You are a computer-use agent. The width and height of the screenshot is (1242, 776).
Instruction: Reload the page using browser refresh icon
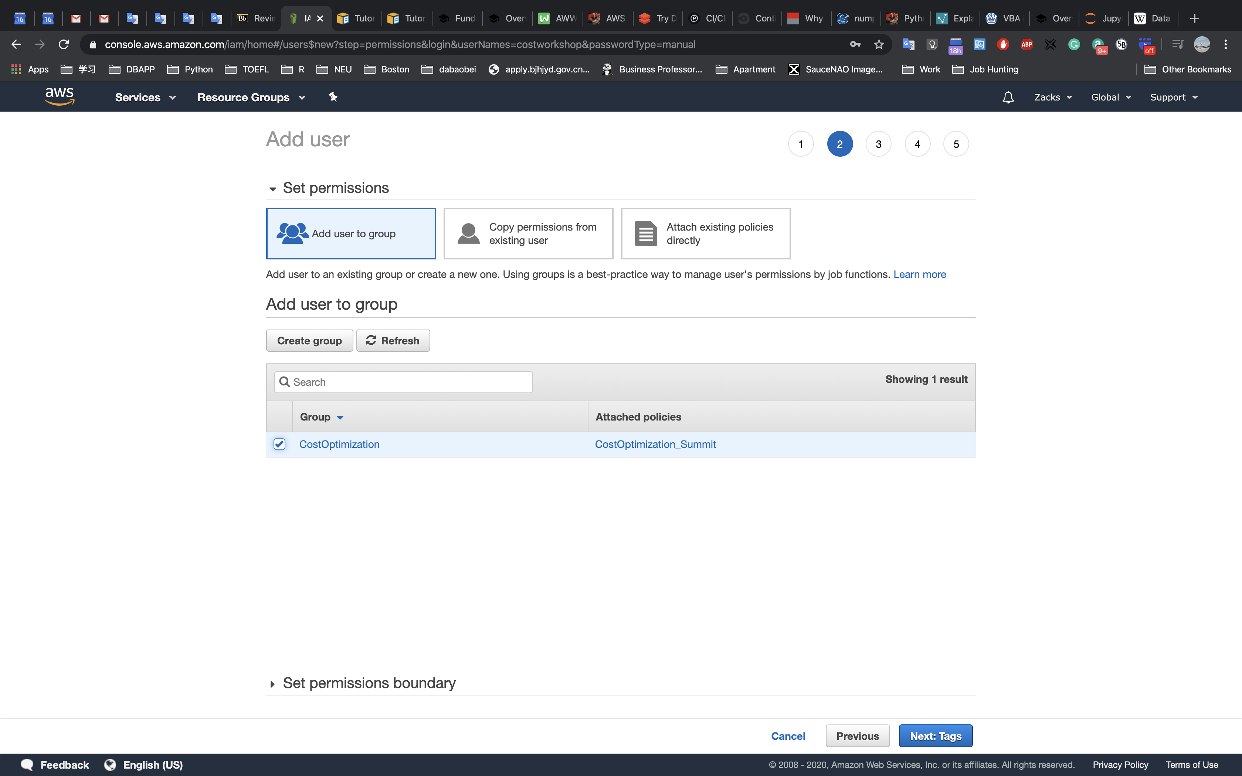tap(64, 45)
